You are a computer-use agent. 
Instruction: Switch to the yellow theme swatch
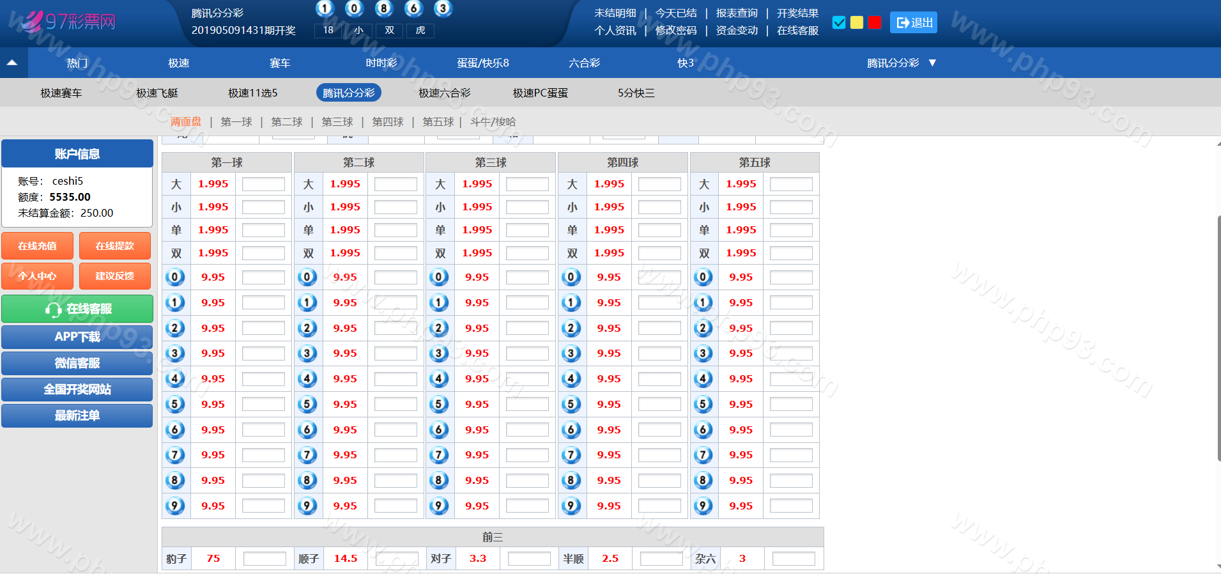click(x=857, y=22)
